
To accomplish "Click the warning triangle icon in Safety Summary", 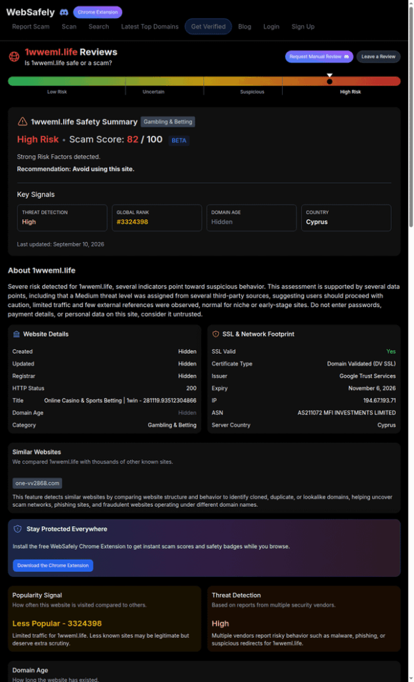I will 22,122.
